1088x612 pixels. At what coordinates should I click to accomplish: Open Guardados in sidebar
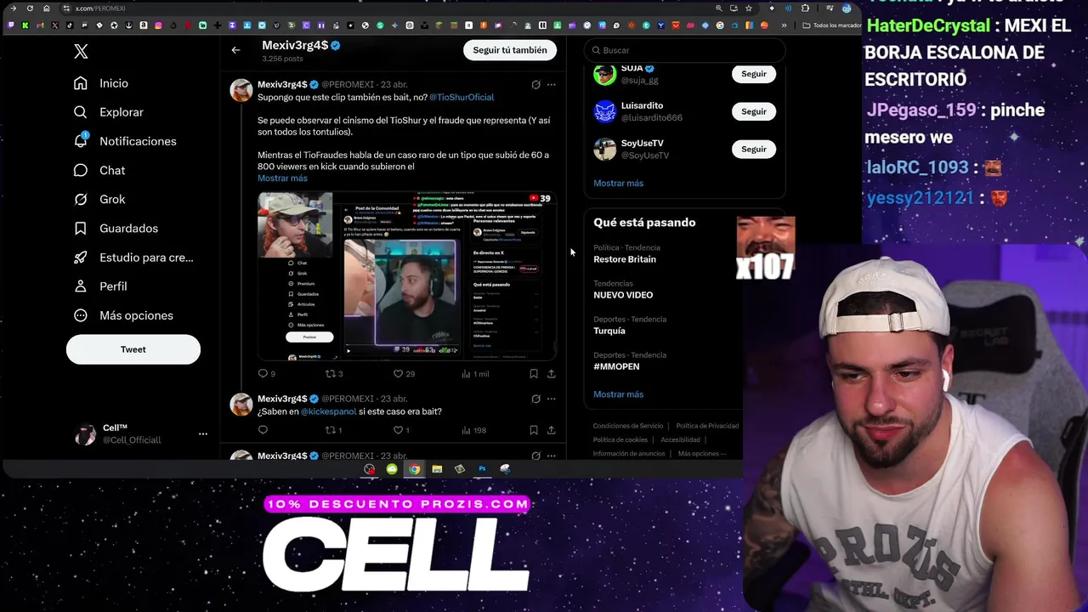116,228
